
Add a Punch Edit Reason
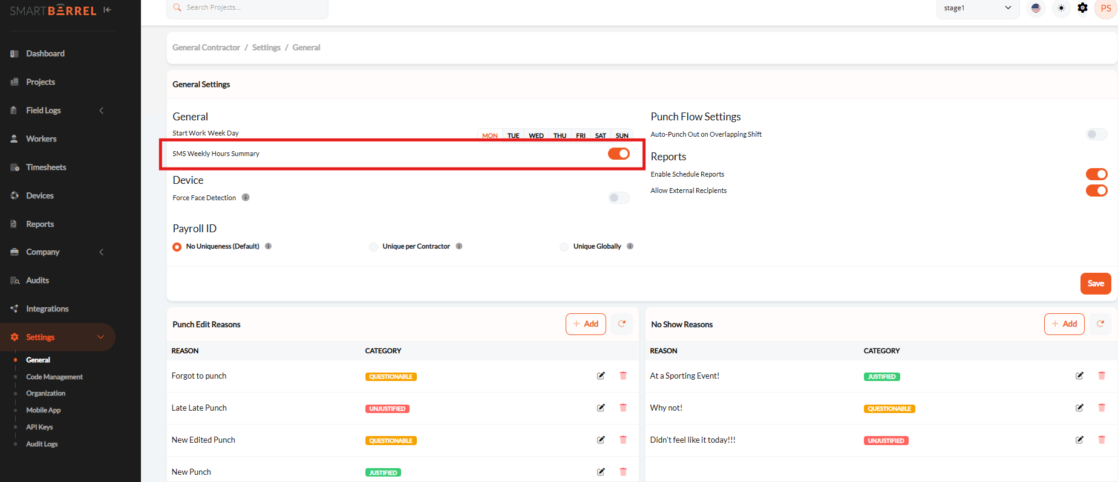tap(586, 324)
